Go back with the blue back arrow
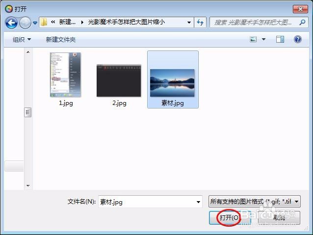The height and width of the screenshot is (235, 313). pos(11,23)
